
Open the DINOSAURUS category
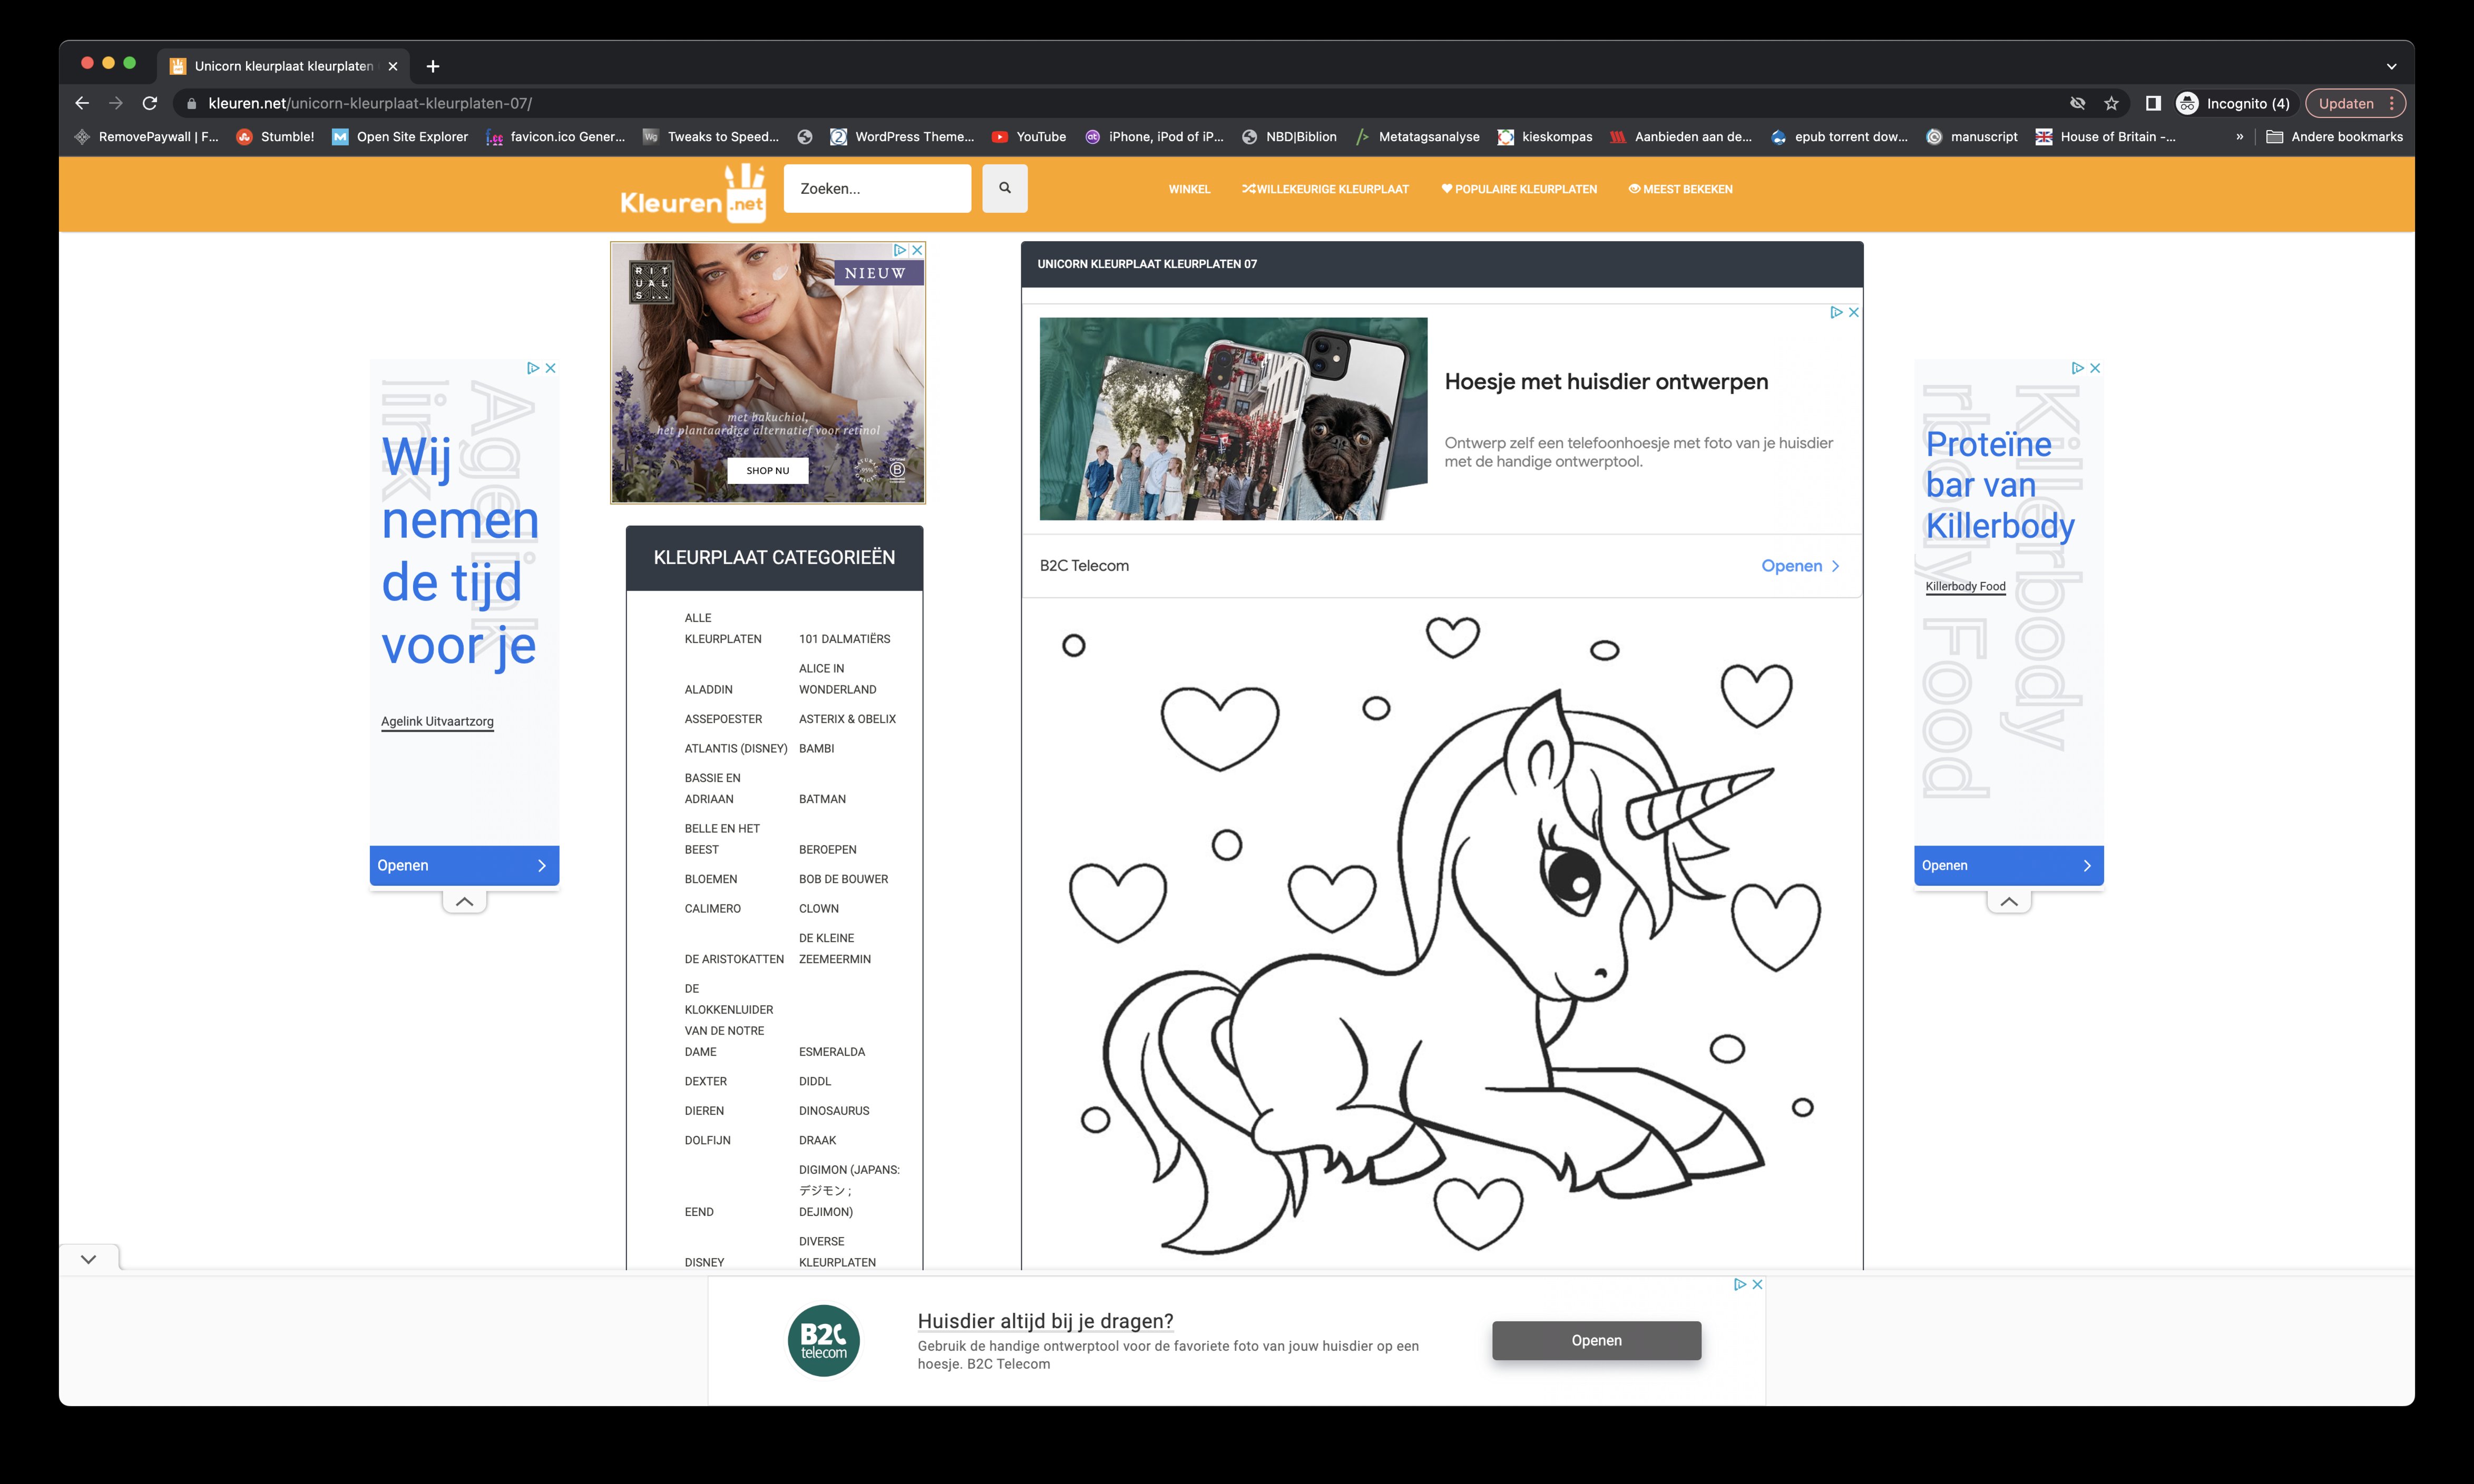click(834, 1111)
